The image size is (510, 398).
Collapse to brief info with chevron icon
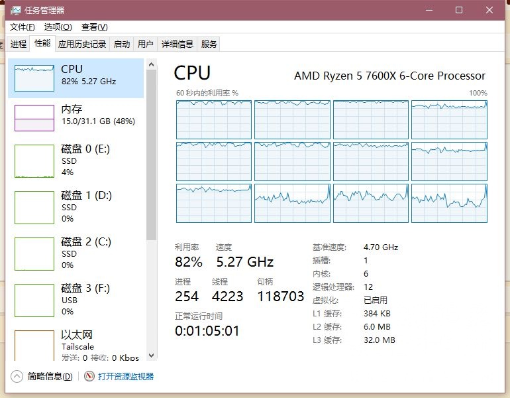(x=17, y=376)
